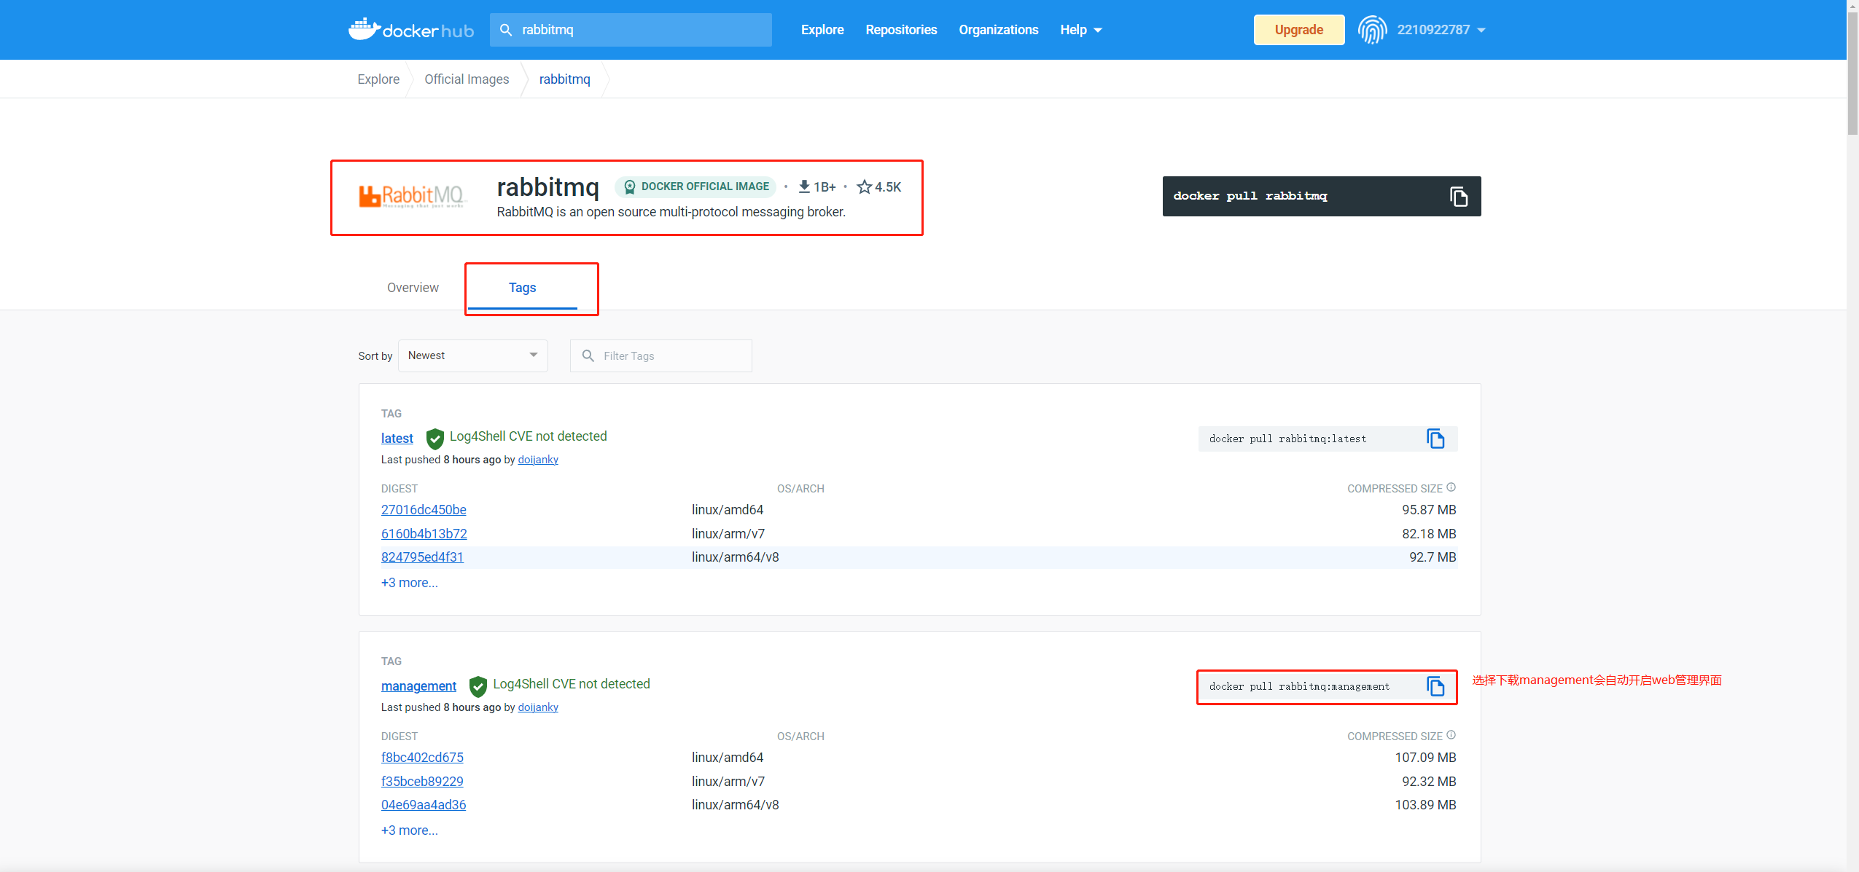Open digest 6160b4b13b72
This screenshot has height=872, width=1859.
click(424, 534)
